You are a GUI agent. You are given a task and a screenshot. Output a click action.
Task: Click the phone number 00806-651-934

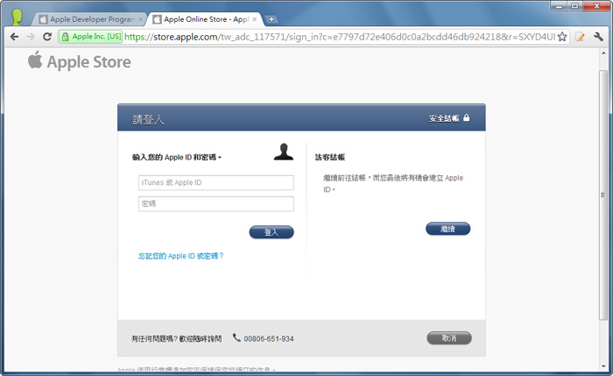pos(269,339)
